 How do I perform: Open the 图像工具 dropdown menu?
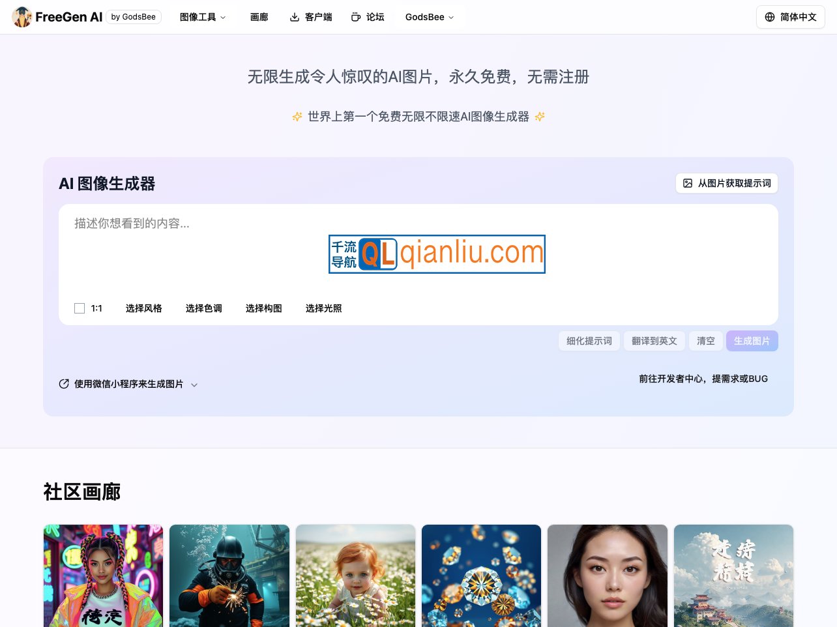[x=203, y=17]
